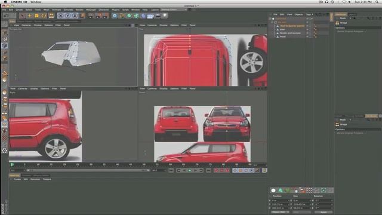Image resolution: width=382 pixels, height=215 pixels.
Task: Open the Object Manager Tags menu
Action: point(309,14)
